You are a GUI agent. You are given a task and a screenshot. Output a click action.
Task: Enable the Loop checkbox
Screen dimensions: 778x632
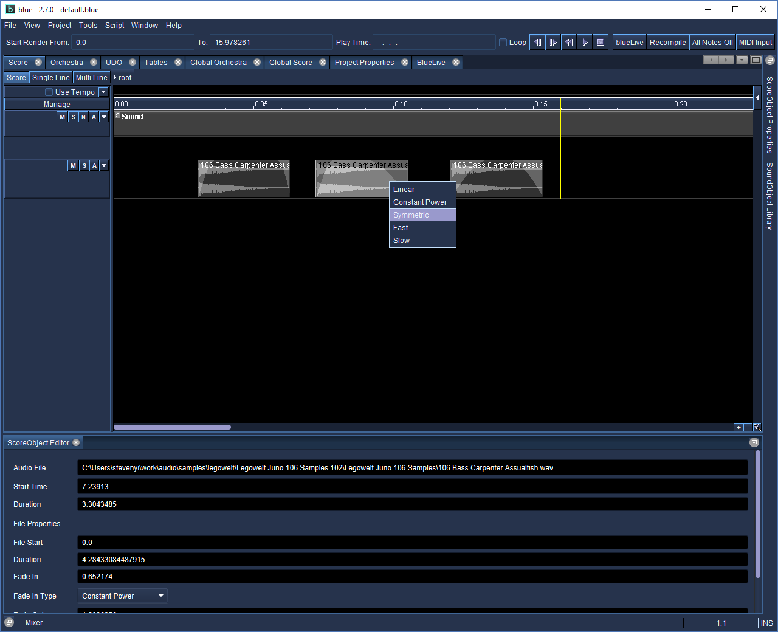point(503,43)
